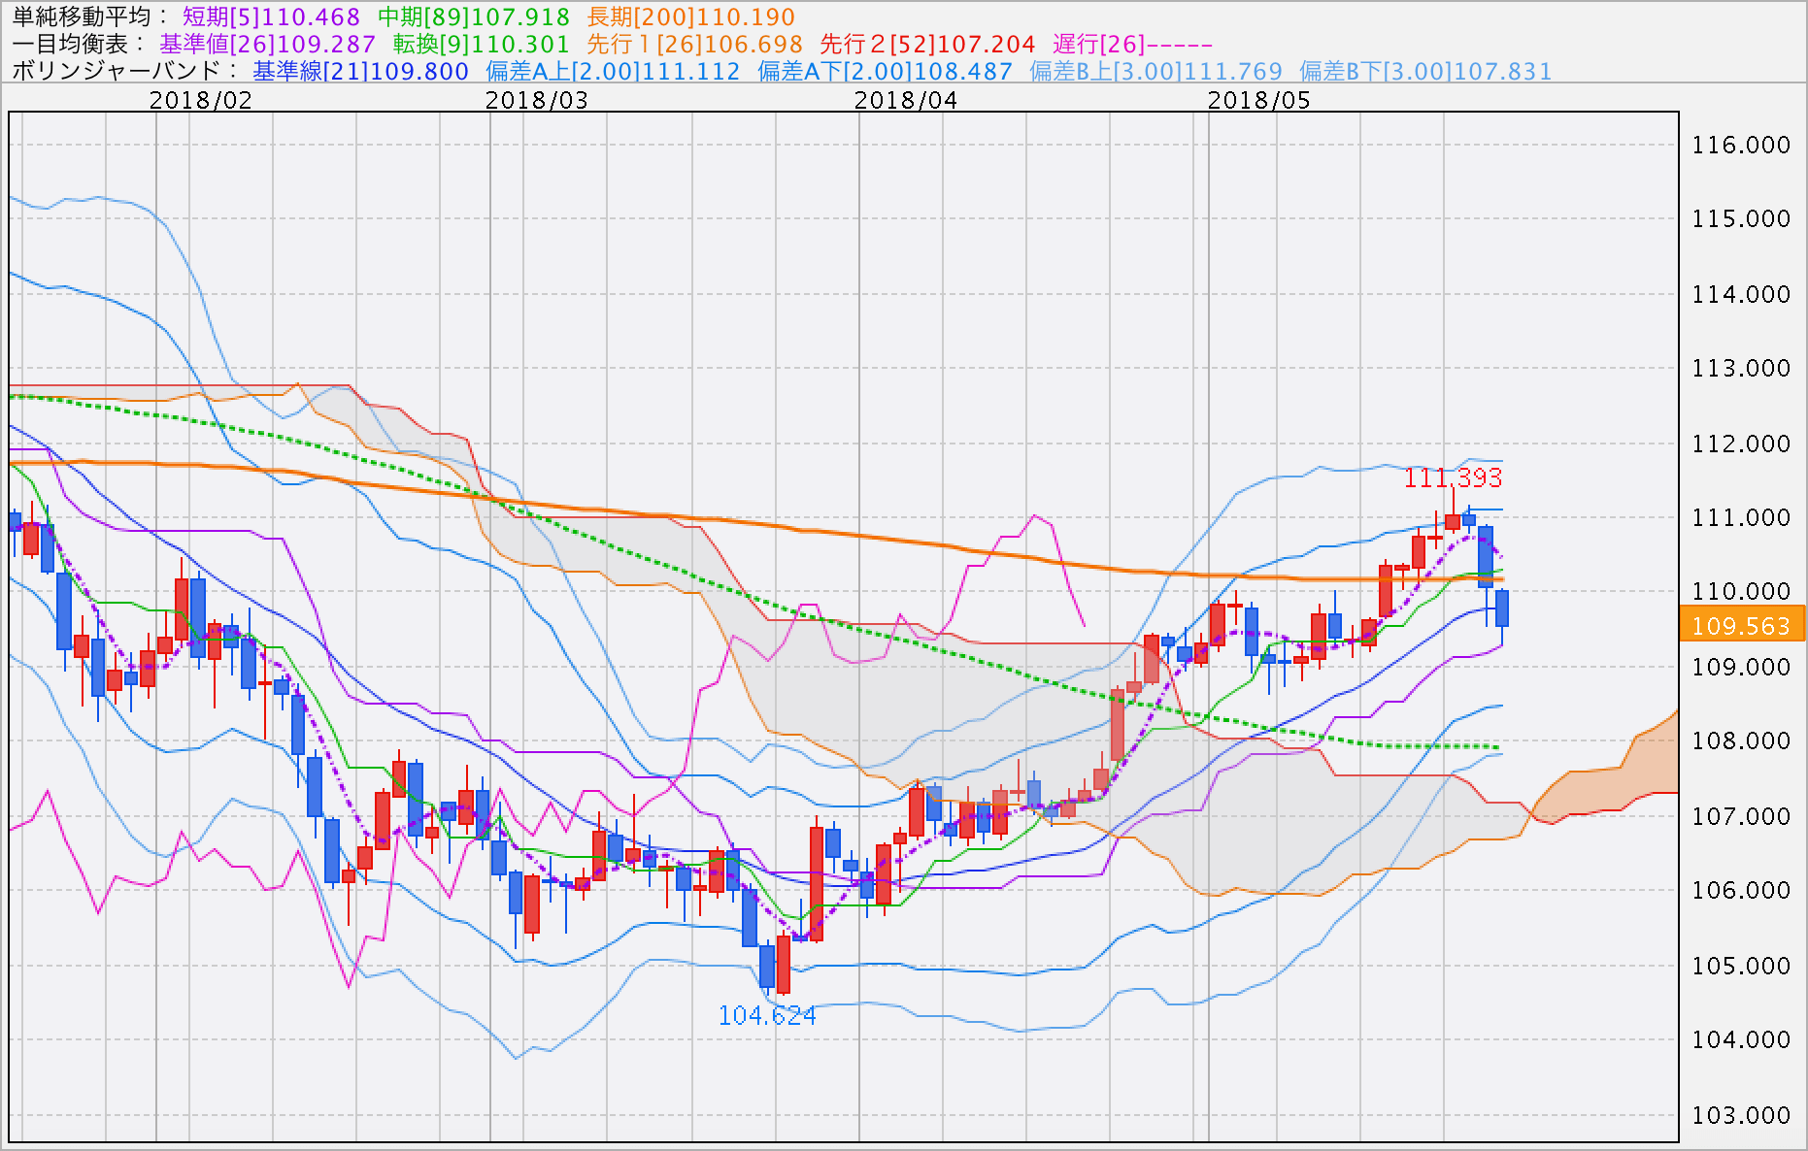Click the 2018/03 date axis label
Screen dimensions: 1808x1151
[x=537, y=100]
